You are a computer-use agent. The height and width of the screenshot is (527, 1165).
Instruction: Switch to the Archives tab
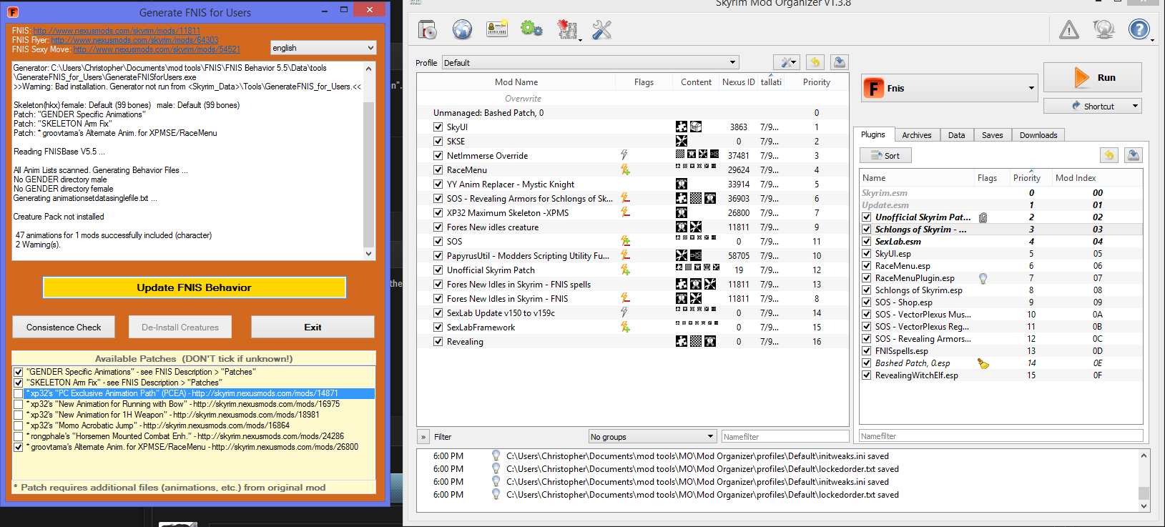(916, 135)
